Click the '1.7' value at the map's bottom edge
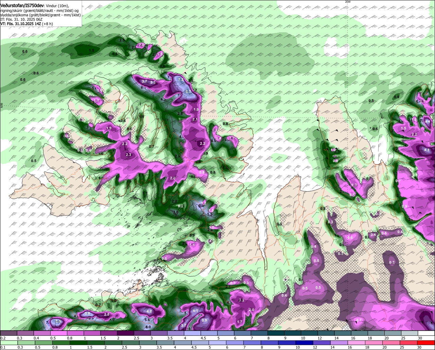This screenshot has height=350, width=435. pyautogui.click(x=239, y=322)
